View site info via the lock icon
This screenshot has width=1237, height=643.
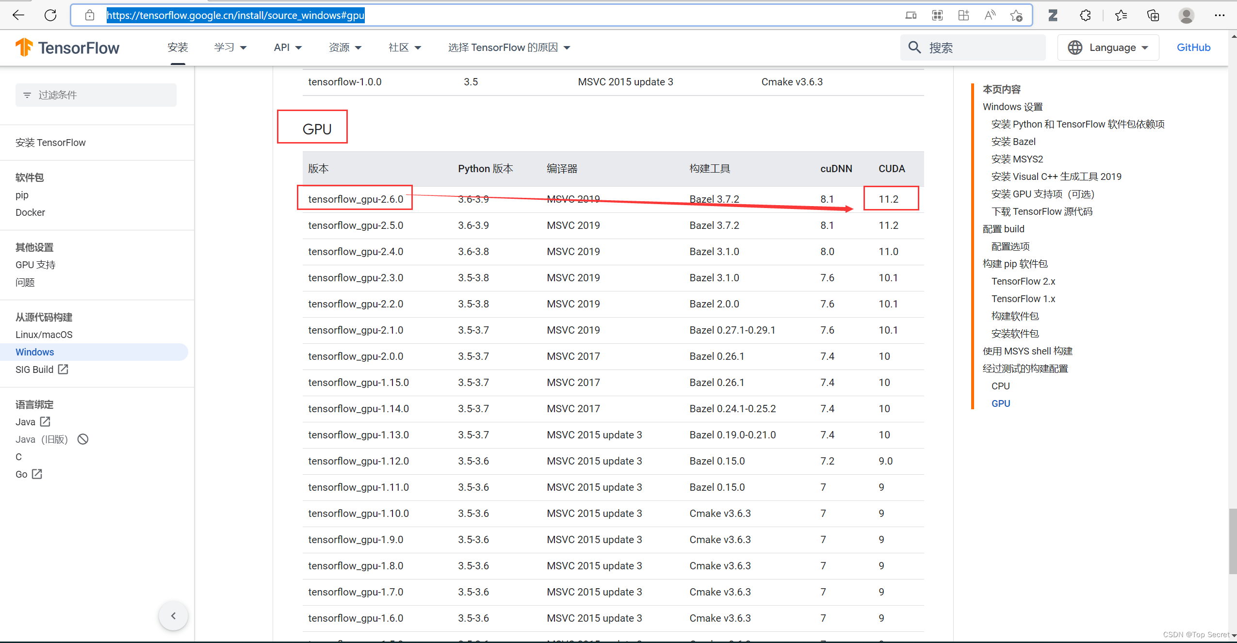(x=90, y=16)
